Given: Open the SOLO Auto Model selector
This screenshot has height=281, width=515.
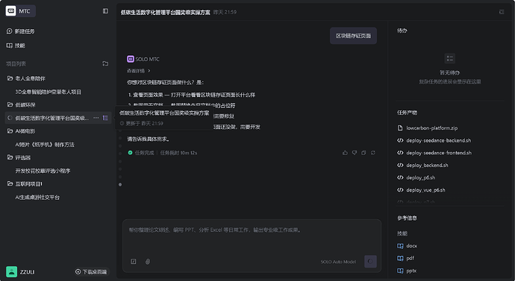Looking at the screenshot, I should pos(338,262).
